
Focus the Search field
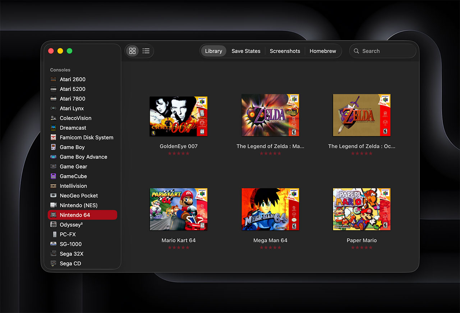[x=383, y=51]
